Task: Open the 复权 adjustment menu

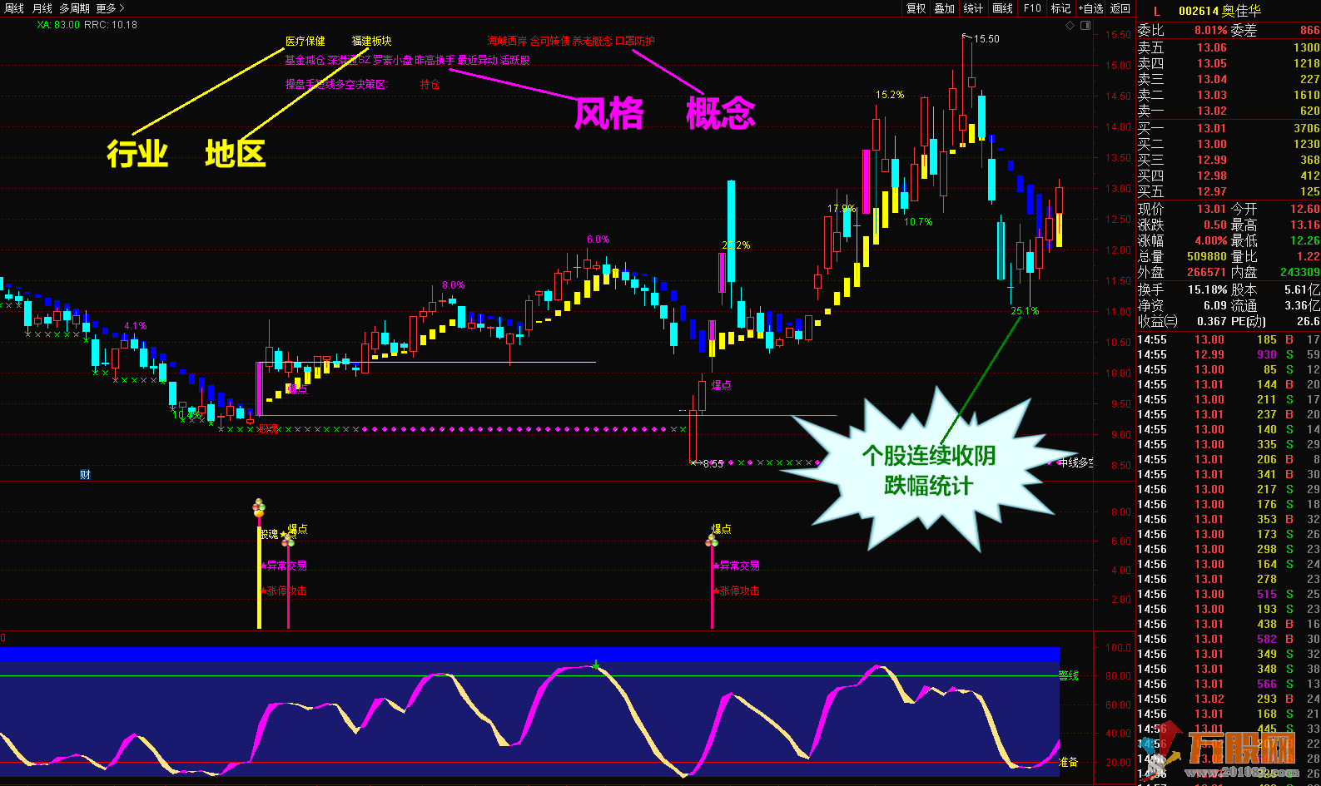Action: pyautogui.click(x=916, y=8)
